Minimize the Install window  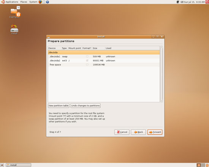[x=154, y=37]
